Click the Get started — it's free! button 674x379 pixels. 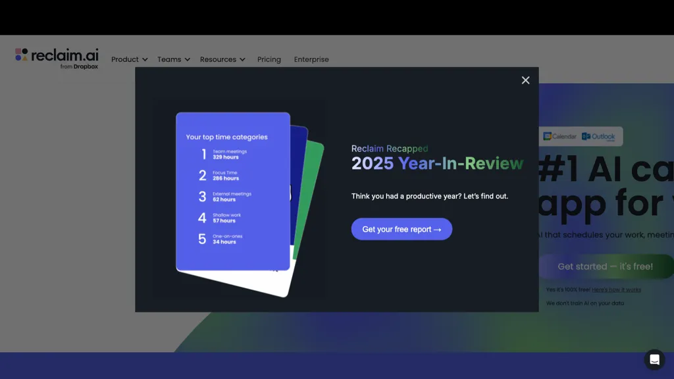click(x=606, y=266)
